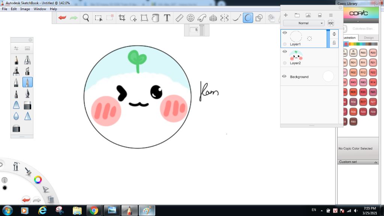Open the Image menu

[25, 9]
